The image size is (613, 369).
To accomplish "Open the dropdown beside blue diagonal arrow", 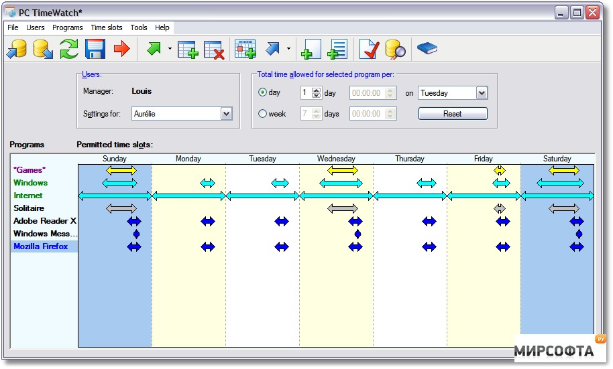I will tap(288, 49).
